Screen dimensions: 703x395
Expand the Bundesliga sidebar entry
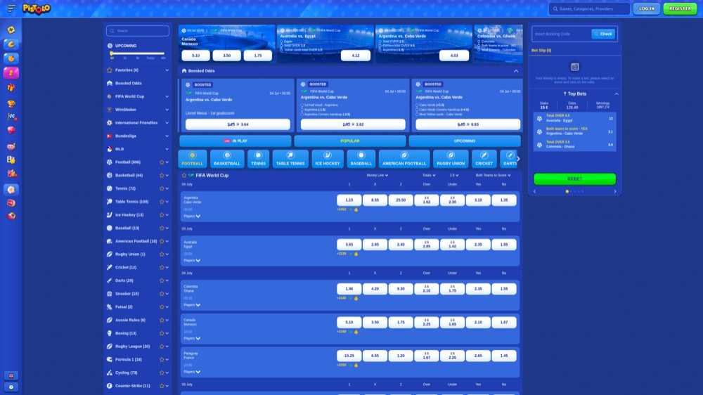click(167, 136)
